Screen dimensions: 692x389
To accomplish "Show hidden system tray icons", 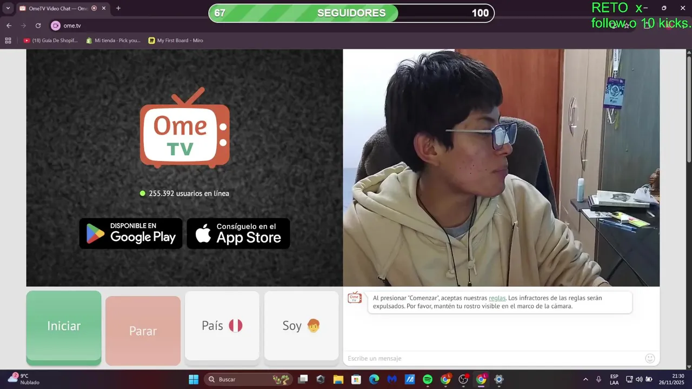I will [585, 379].
